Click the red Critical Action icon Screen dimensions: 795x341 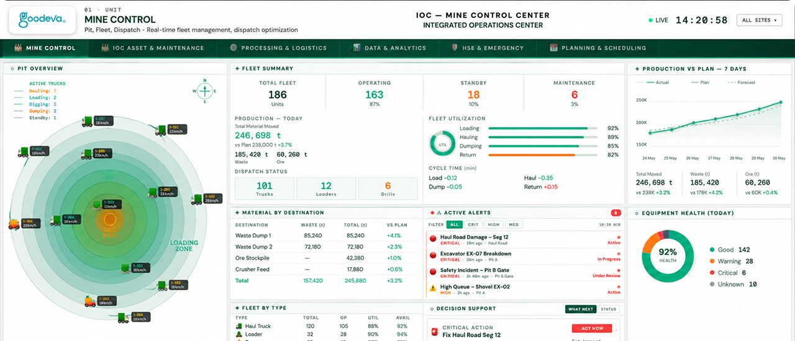(435, 331)
